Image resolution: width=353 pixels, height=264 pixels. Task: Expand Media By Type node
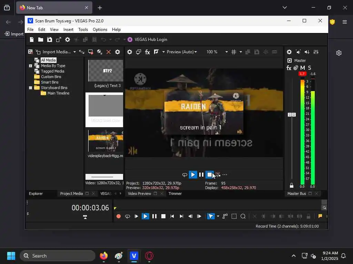(30, 66)
